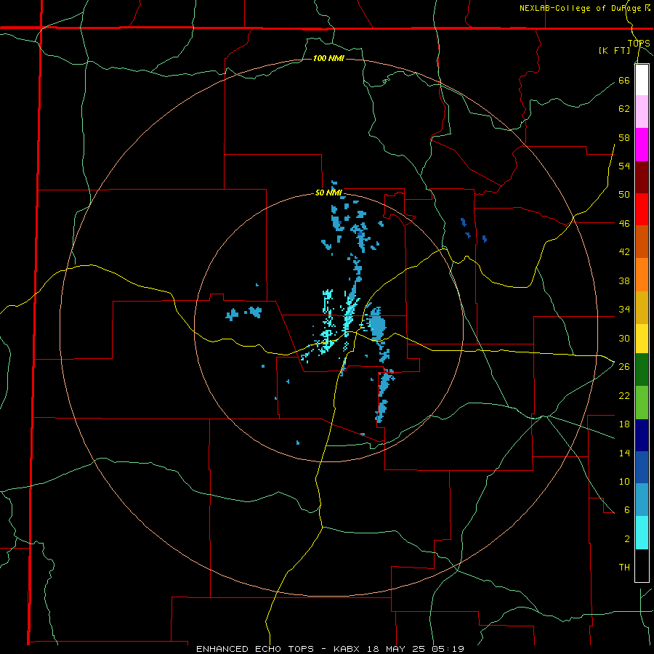Click the 42 legend scale number
Viewport: 654px width, 654px height.
pyautogui.click(x=624, y=252)
